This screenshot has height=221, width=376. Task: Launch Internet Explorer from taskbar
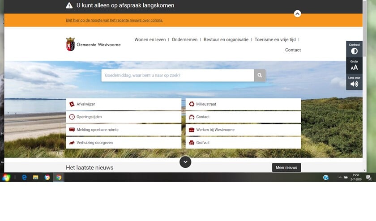click(x=24, y=177)
